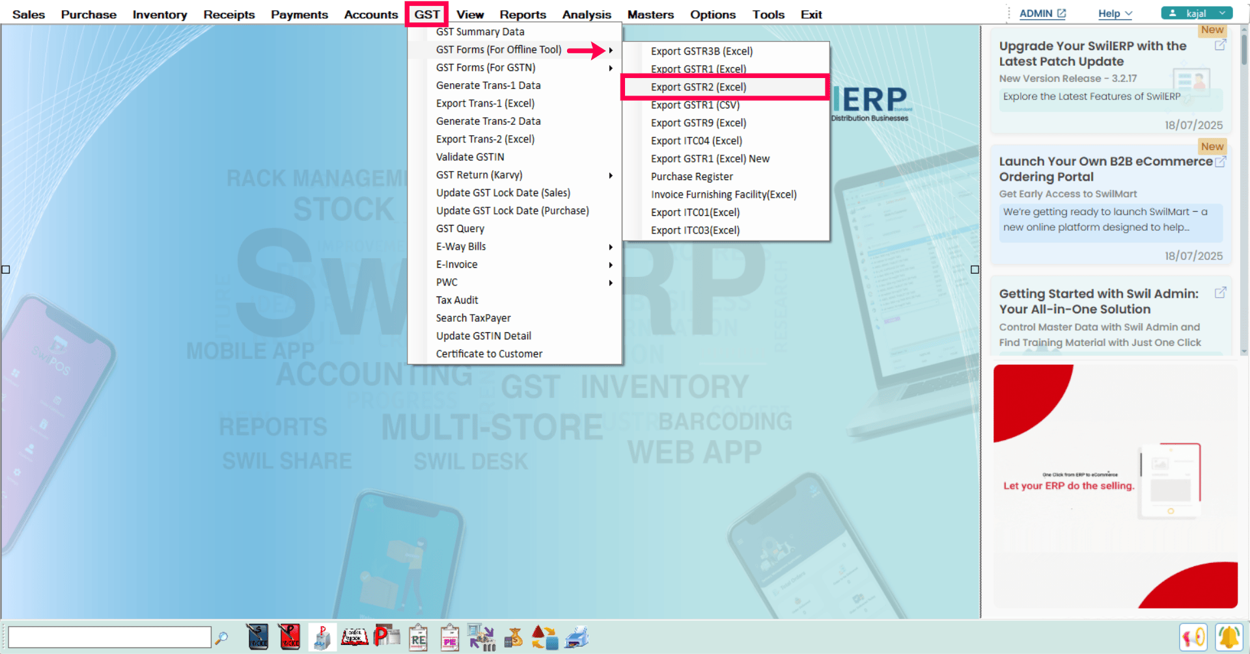Choose Invoice Furnishing Facility(Excel)
Viewport: 1250px width, 654px height.
(x=726, y=194)
